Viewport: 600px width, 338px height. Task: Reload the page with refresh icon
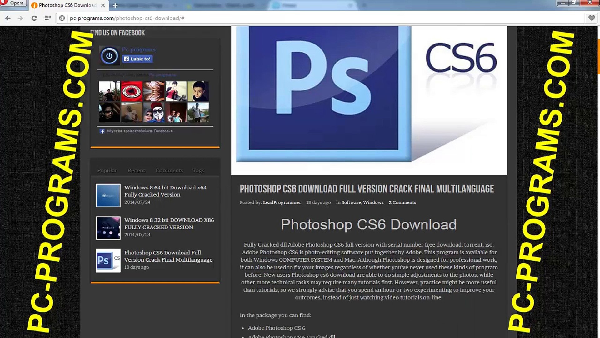point(34,18)
